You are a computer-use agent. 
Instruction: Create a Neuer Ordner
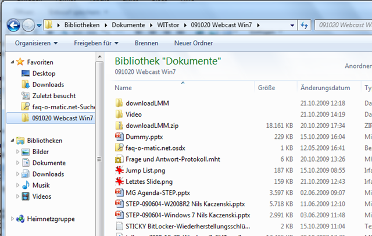pos(194,43)
